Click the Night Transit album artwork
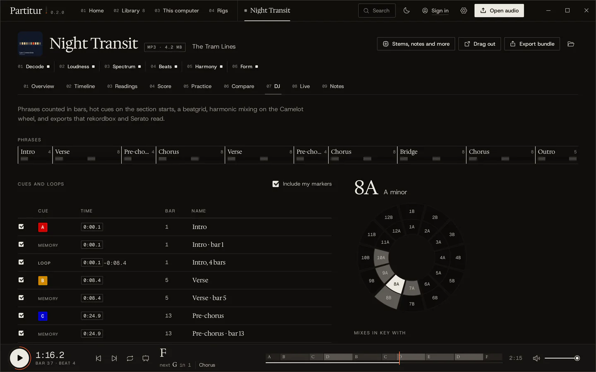 [30, 44]
